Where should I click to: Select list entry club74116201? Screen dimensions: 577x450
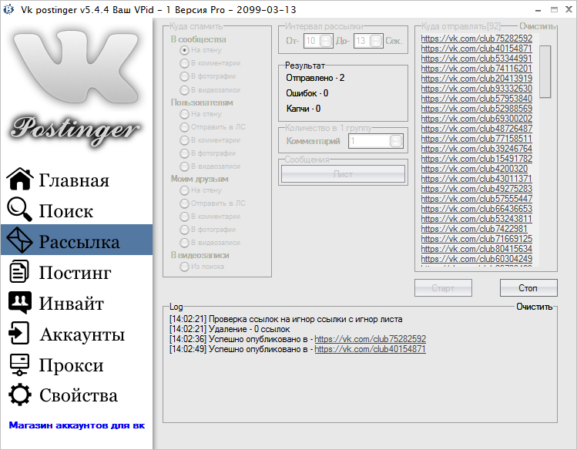tap(477, 69)
